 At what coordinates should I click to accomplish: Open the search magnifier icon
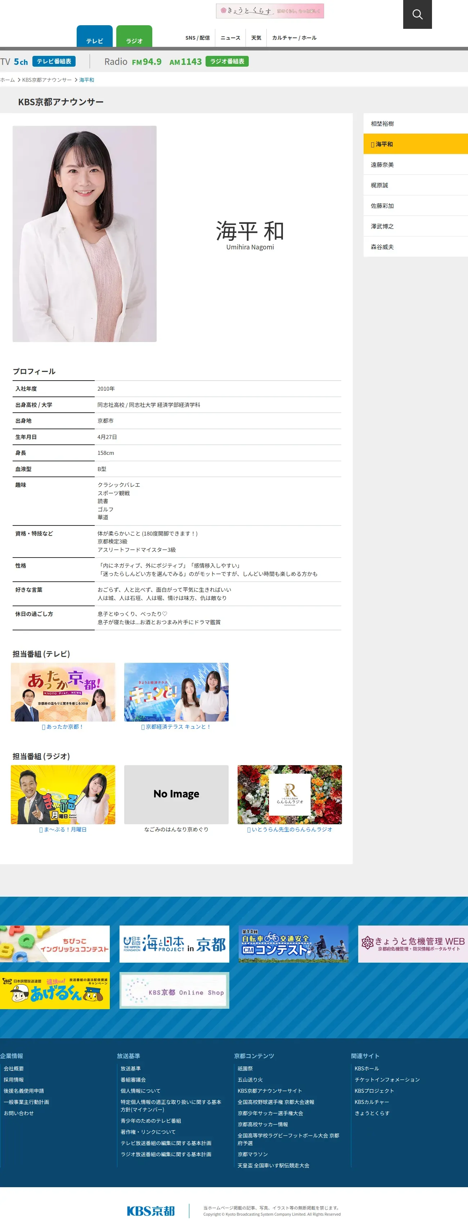[x=417, y=14]
